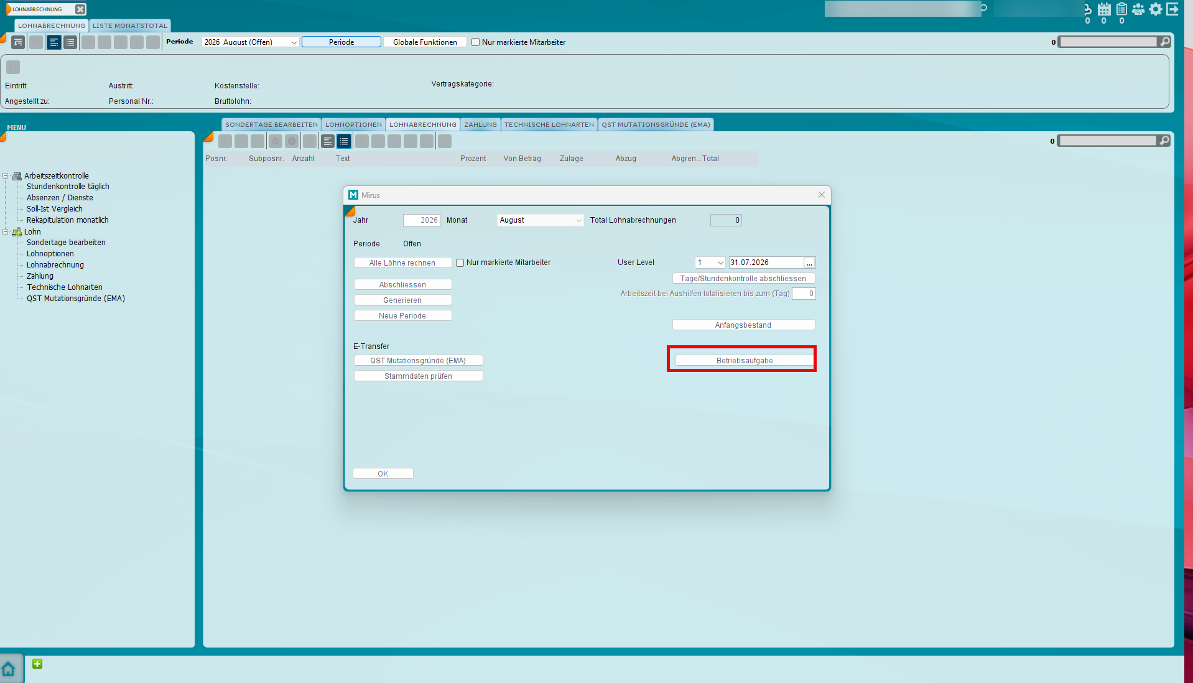Click the delete trash icon in the grid toolbar
The image size is (1193, 683).
pos(258,141)
